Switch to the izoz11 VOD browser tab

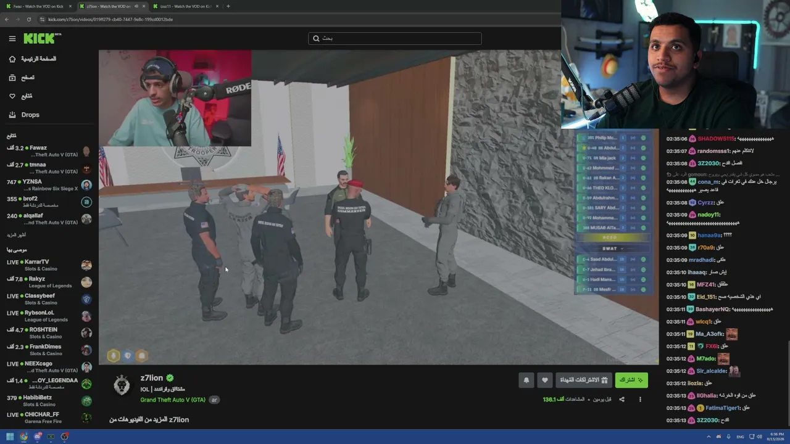(x=185, y=6)
